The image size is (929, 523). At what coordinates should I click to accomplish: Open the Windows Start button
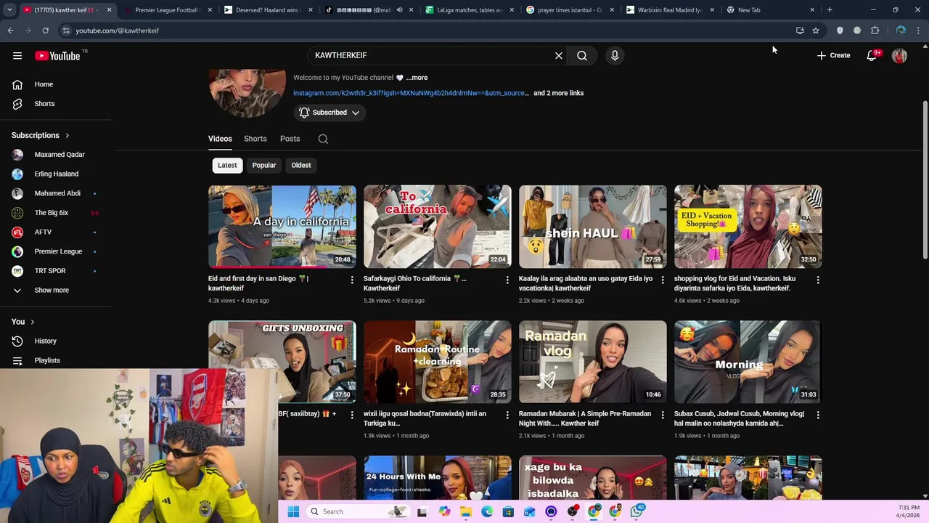[x=293, y=511]
